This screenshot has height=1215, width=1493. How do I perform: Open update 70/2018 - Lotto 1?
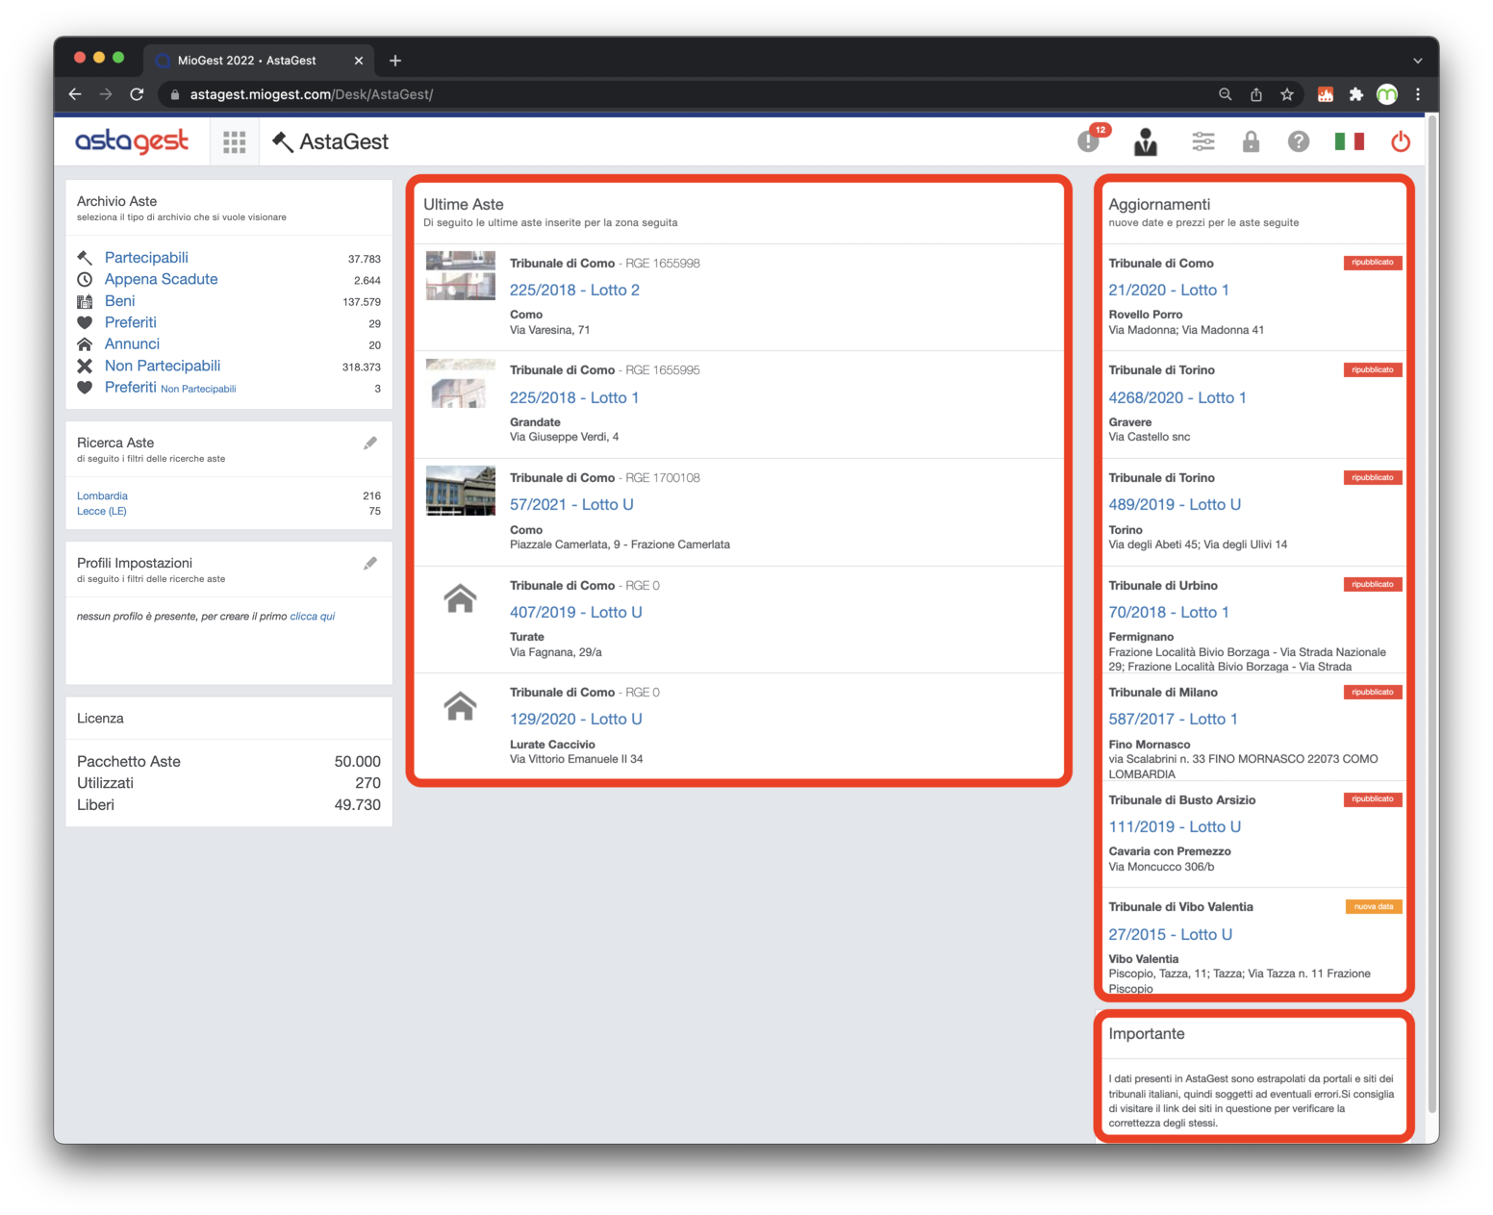(x=1169, y=613)
